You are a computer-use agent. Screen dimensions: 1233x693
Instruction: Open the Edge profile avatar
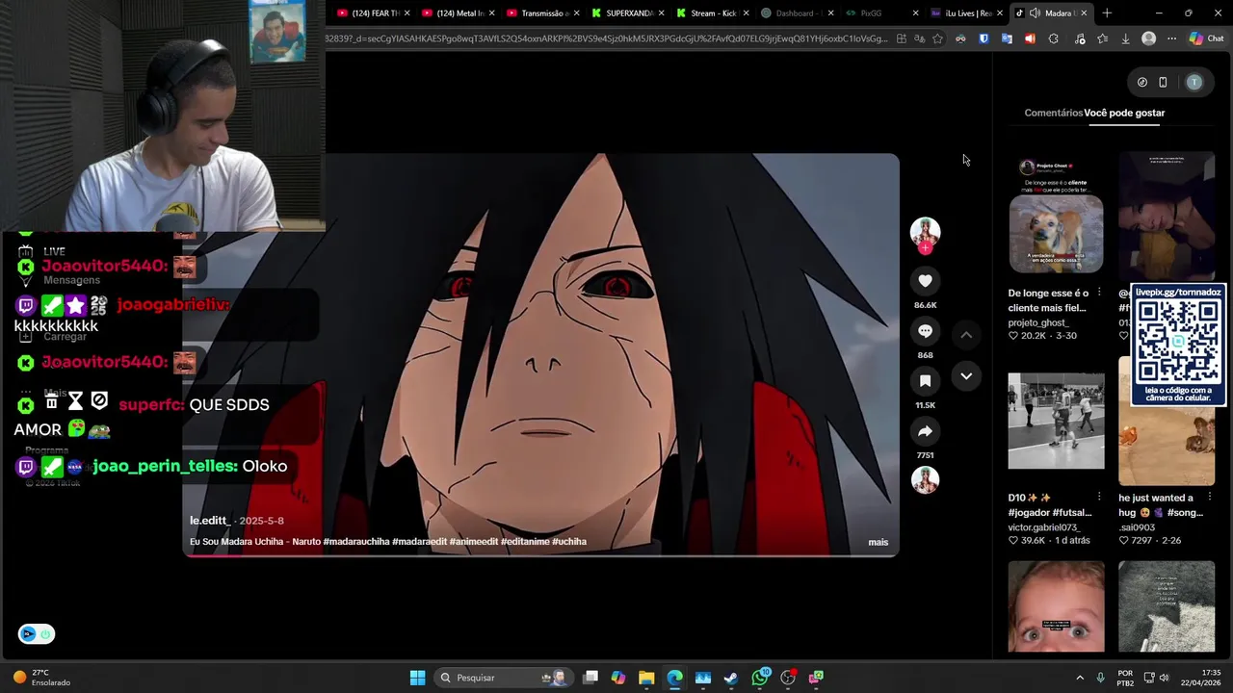coord(1148,39)
